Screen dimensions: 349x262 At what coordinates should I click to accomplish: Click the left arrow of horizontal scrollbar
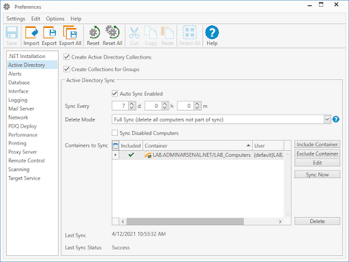(123, 221)
